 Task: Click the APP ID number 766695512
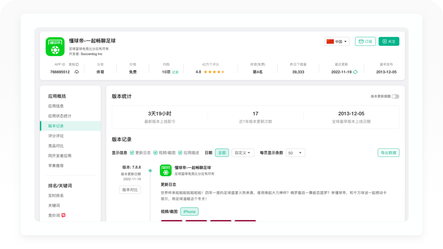[60, 72]
